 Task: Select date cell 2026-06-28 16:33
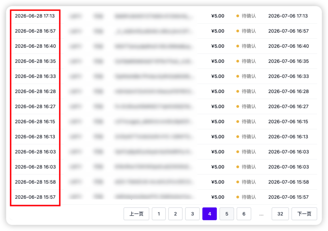tap(35, 76)
